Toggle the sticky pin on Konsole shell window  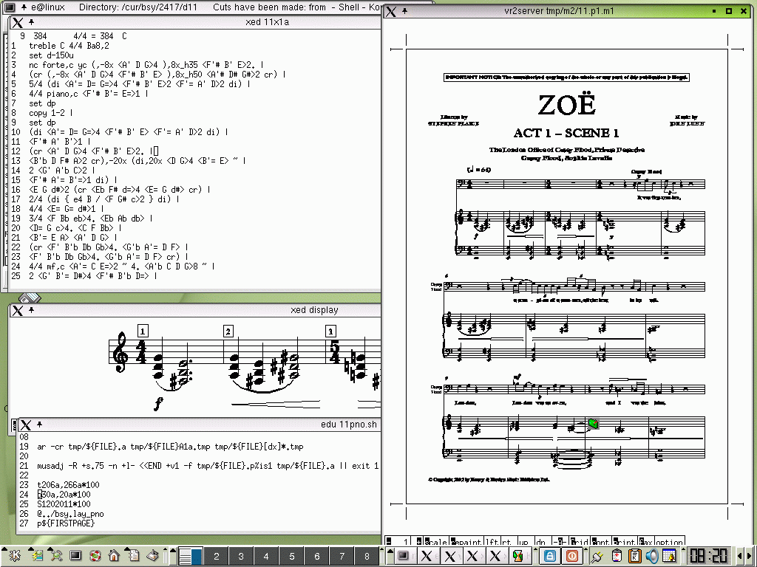coord(23,7)
